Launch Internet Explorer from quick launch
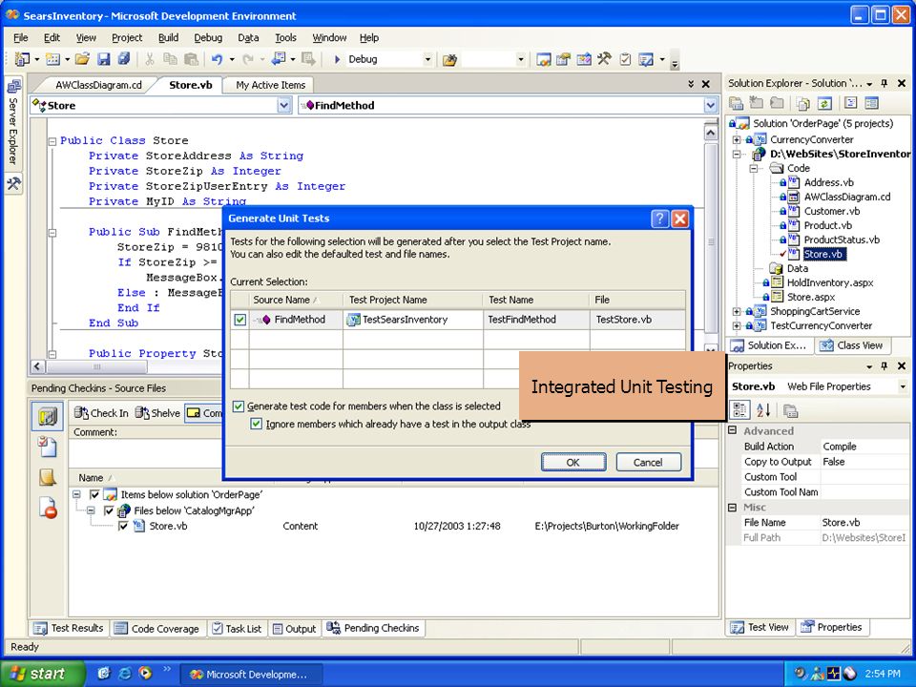This screenshot has height=687, width=916. click(124, 674)
